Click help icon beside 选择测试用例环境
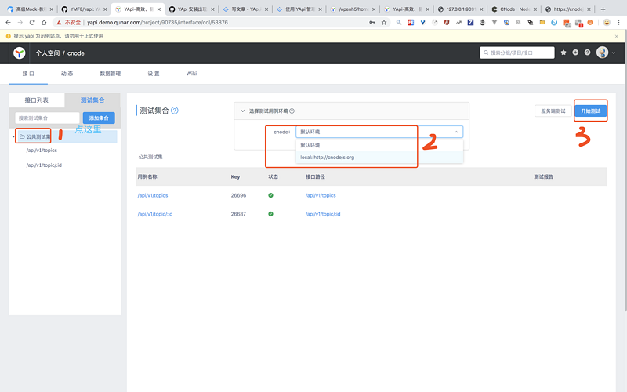 coord(292,111)
